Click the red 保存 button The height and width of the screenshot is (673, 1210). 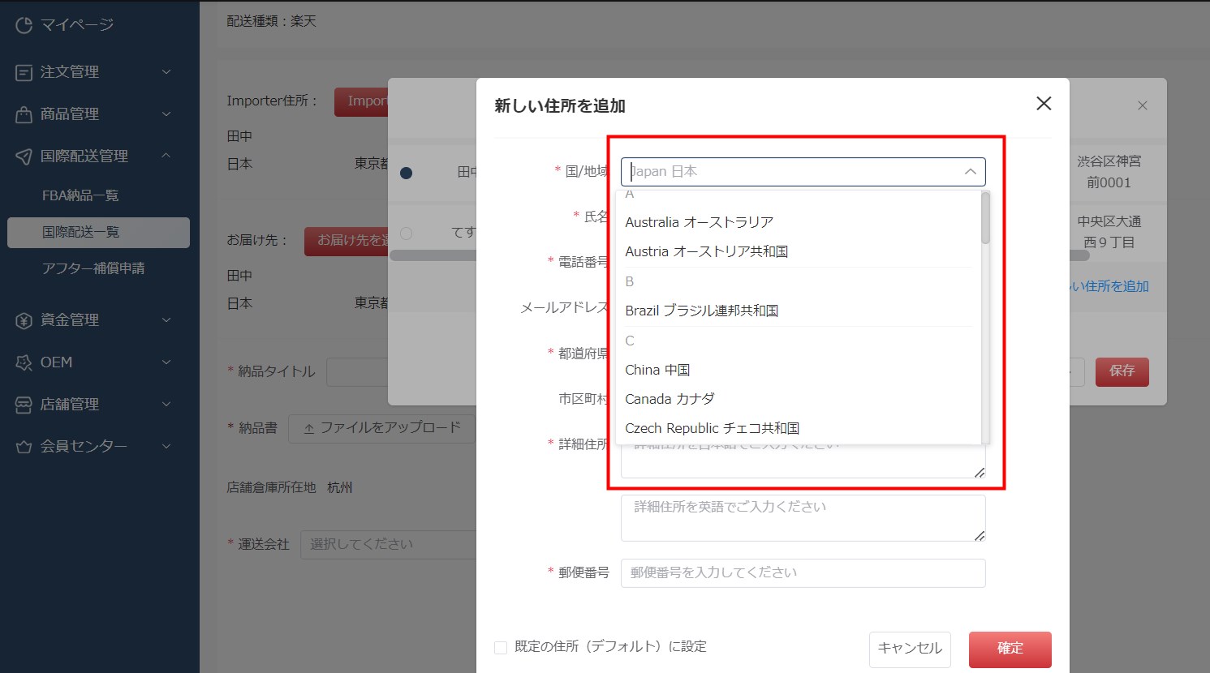pos(1122,371)
